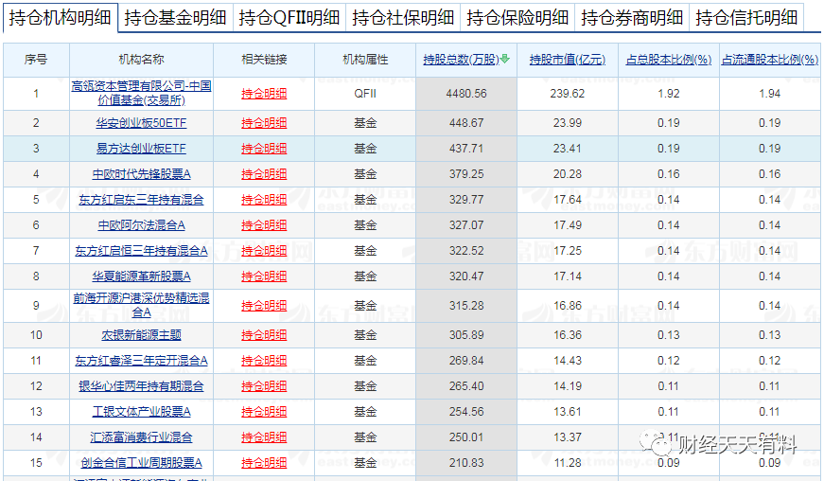This screenshot has height=481, width=824.
Task: Select the 305.89 shares value
Action: coord(466,335)
